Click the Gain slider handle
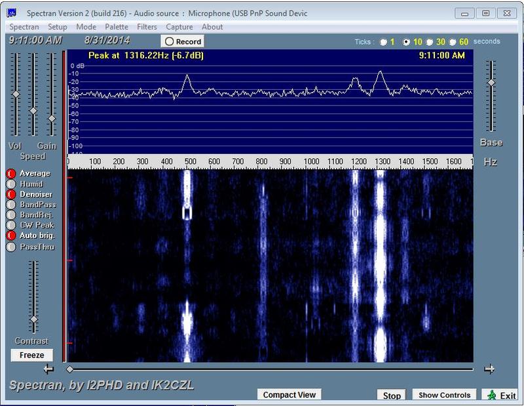Screen dimensions: 524x406 tap(52, 119)
